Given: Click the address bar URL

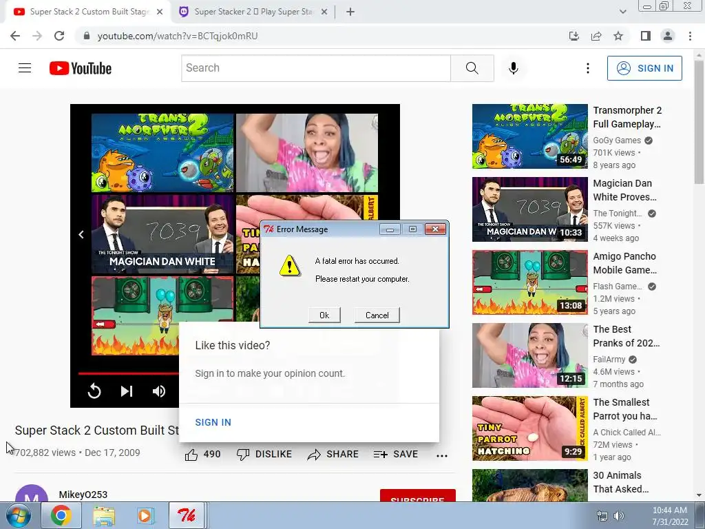Looking at the screenshot, I should click(x=178, y=36).
